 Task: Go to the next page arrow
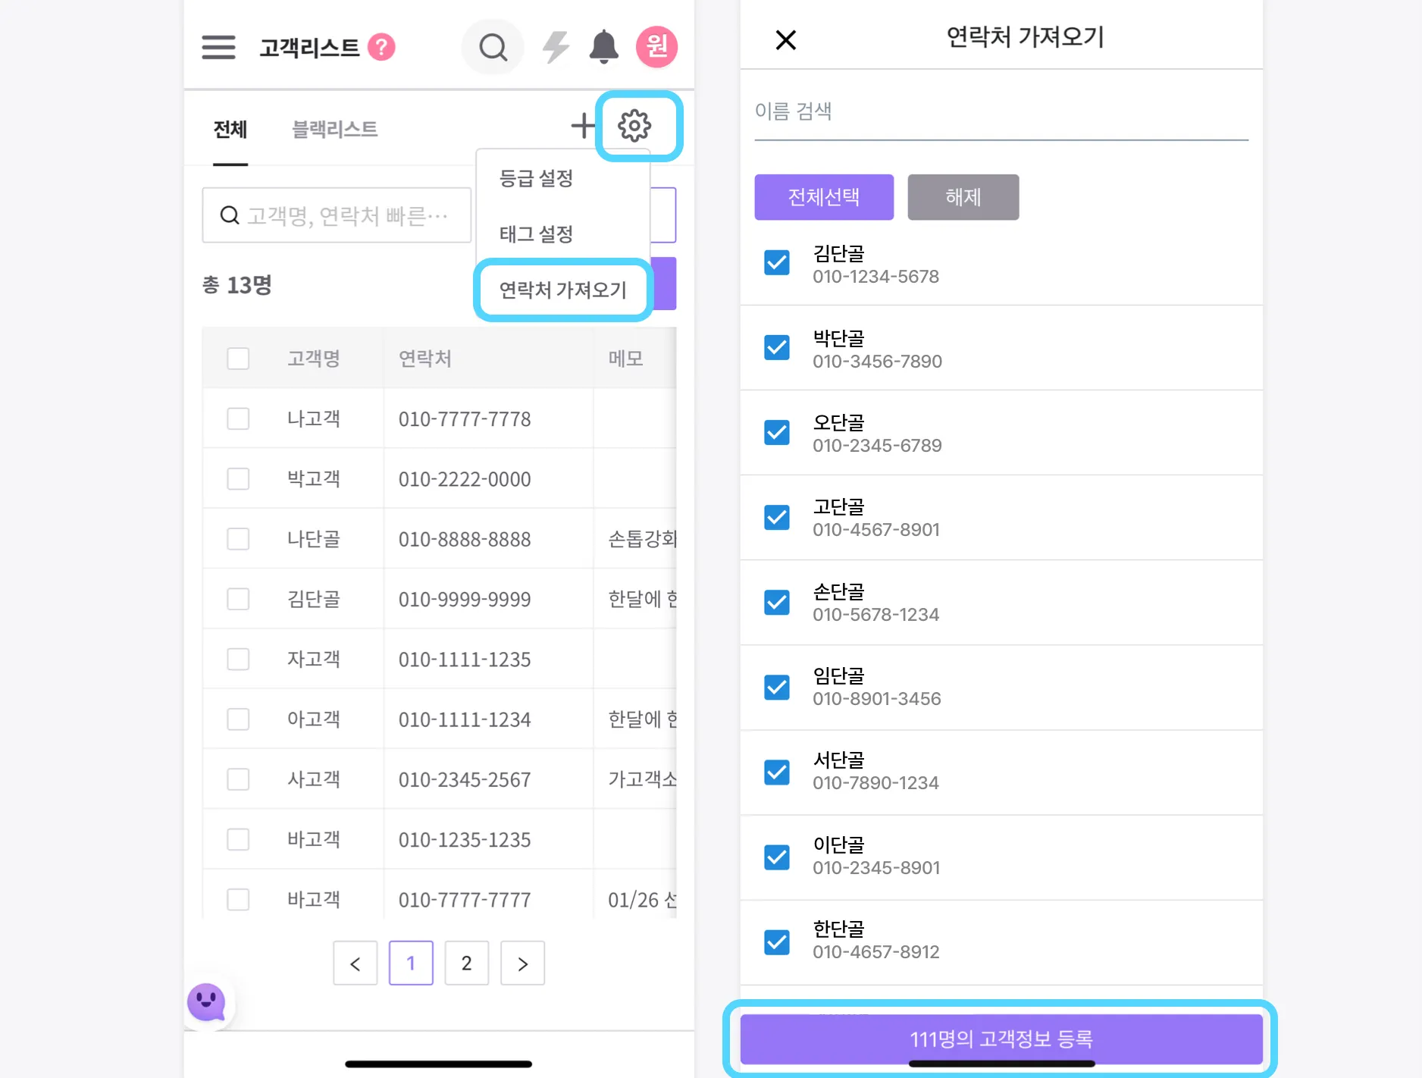522,964
